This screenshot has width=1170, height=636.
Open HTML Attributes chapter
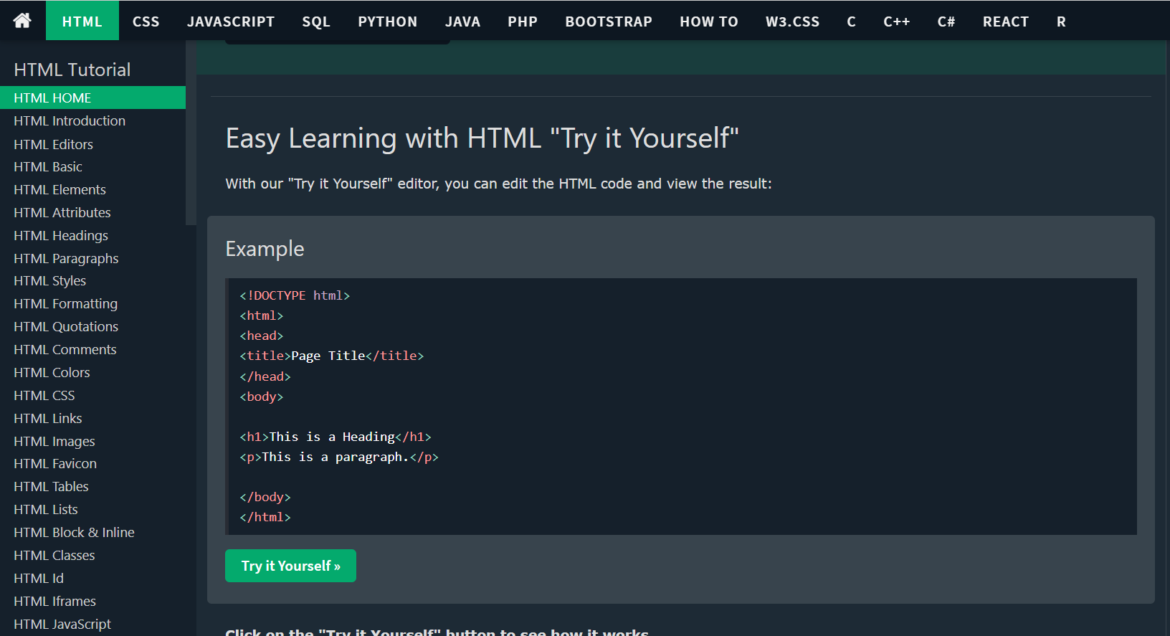coord(92,212)
